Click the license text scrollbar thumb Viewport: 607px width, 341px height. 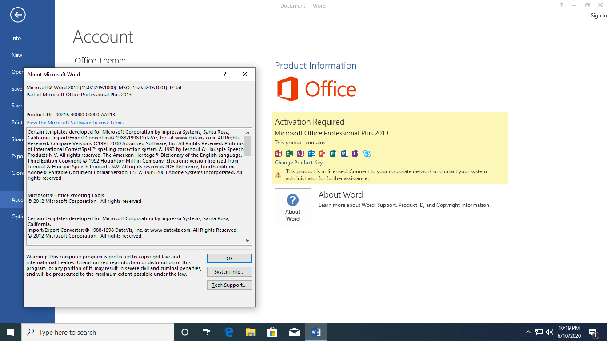tap(248, 146)
